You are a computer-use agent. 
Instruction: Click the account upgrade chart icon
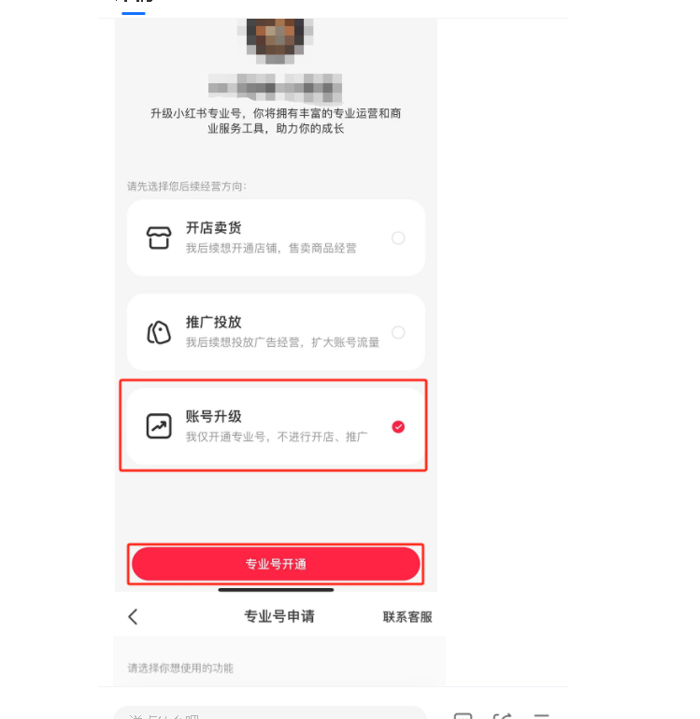[x=159, y=426]
